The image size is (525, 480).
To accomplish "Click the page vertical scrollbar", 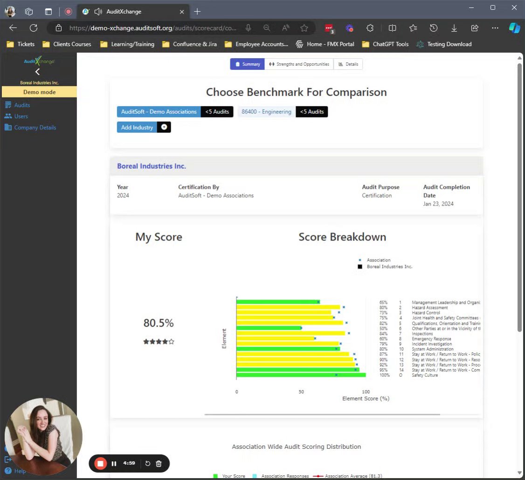I will [x=519, y=198].
